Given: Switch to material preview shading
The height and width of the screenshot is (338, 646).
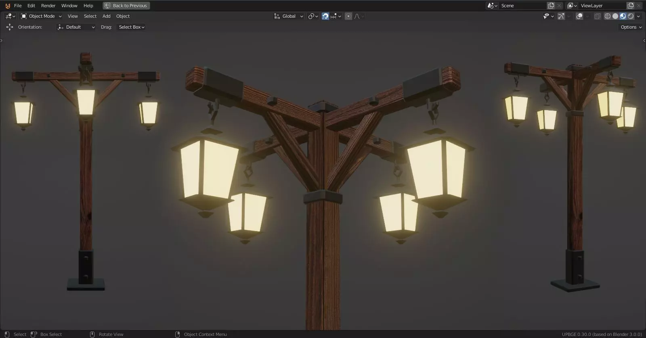Looking at the screenshot, I should click(623, 16).
